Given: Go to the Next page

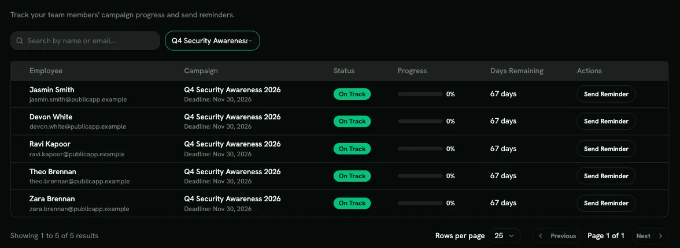Looking at the screenshot, I should (x=650, y=236).
